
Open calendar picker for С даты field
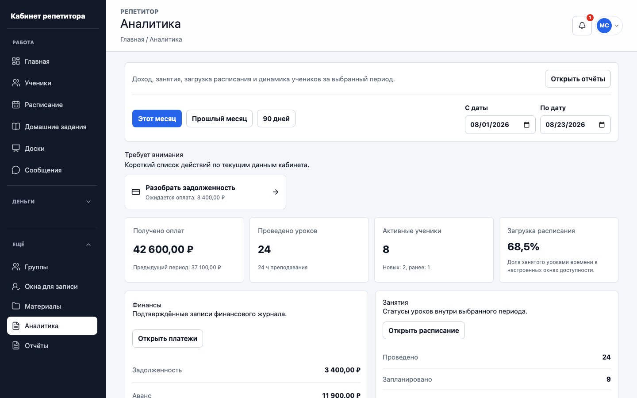point(526,125)
